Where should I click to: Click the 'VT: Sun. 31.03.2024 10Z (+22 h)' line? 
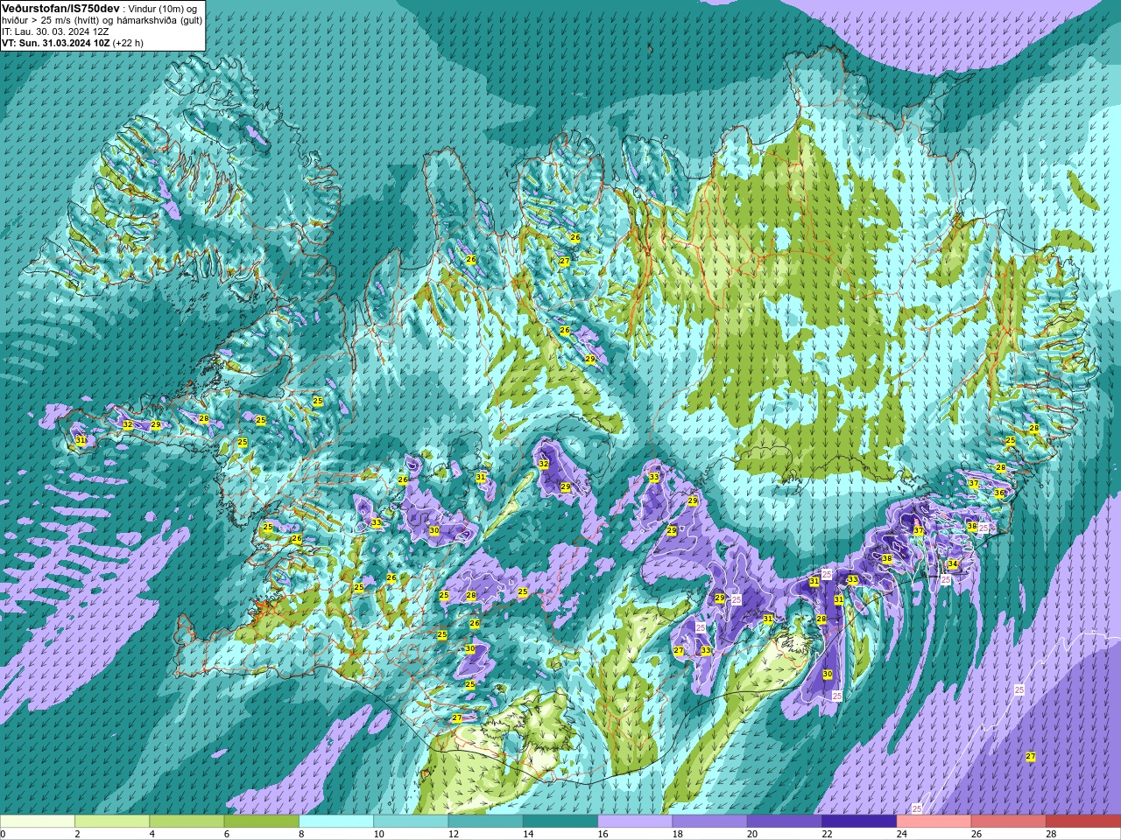[73, 42]
